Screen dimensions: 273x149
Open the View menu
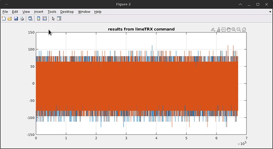[26, 11]
